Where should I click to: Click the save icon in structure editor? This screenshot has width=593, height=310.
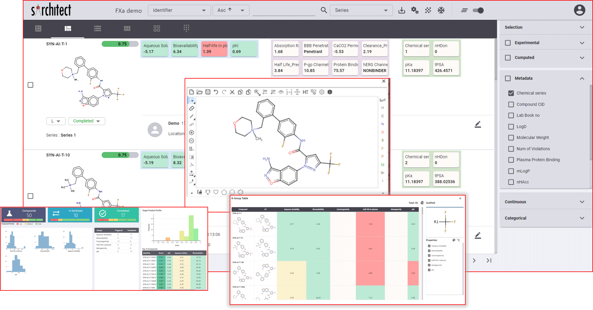click(208, 92)
